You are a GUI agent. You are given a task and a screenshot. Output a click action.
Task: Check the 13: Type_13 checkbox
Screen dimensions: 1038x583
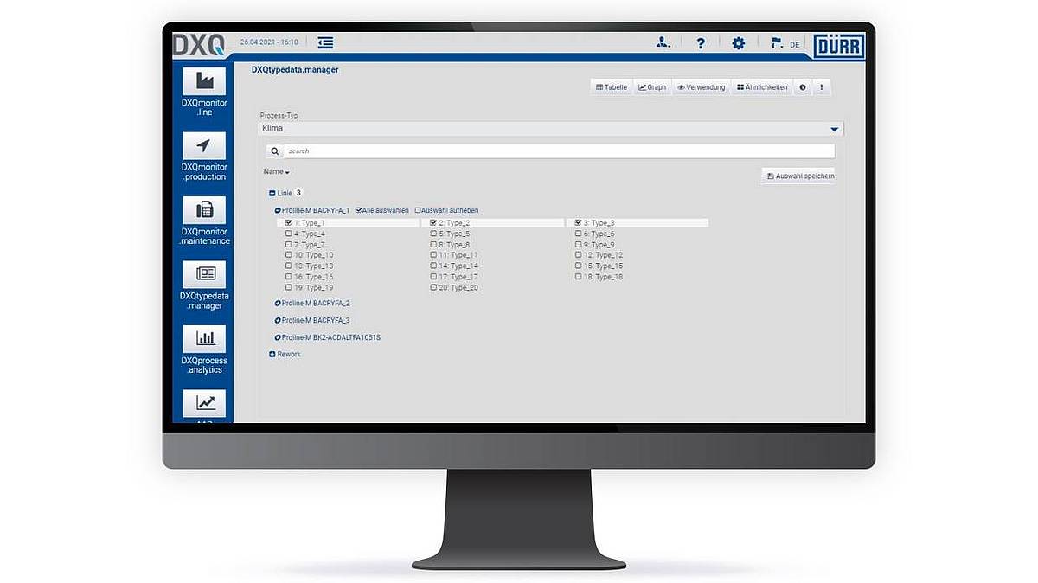pyautogui.click(x=288, y=266)
